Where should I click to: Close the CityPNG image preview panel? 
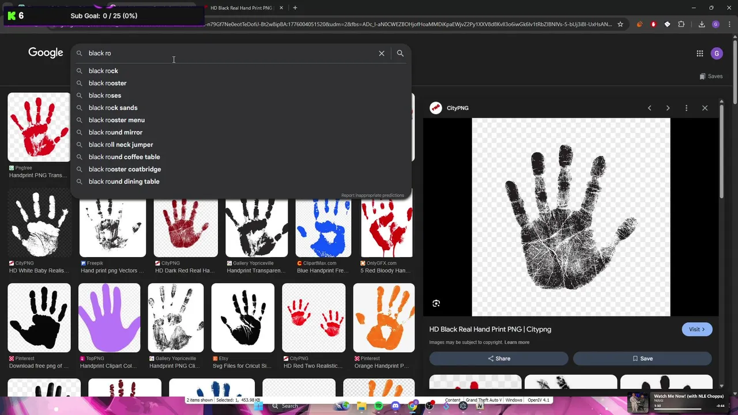(x=705, y=108)
